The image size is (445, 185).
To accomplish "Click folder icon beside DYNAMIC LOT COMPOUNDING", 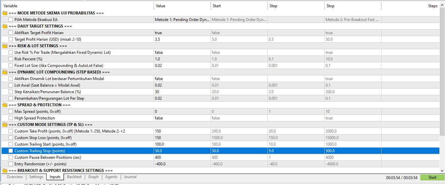I will (5, 72).
